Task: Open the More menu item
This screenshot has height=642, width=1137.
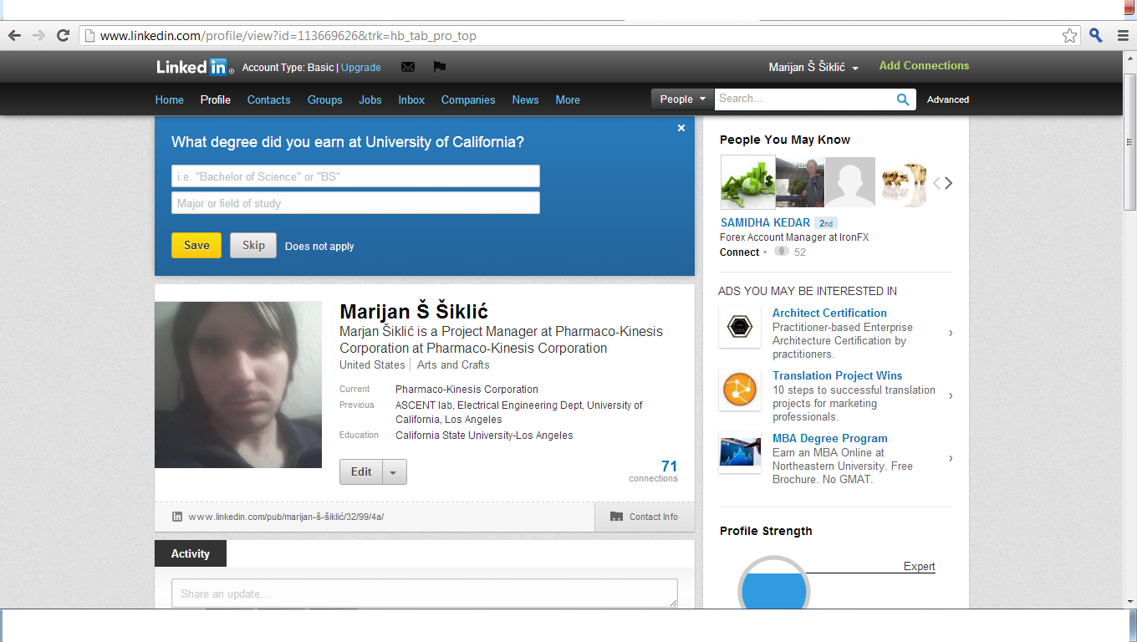Action: tap(568, 99)
